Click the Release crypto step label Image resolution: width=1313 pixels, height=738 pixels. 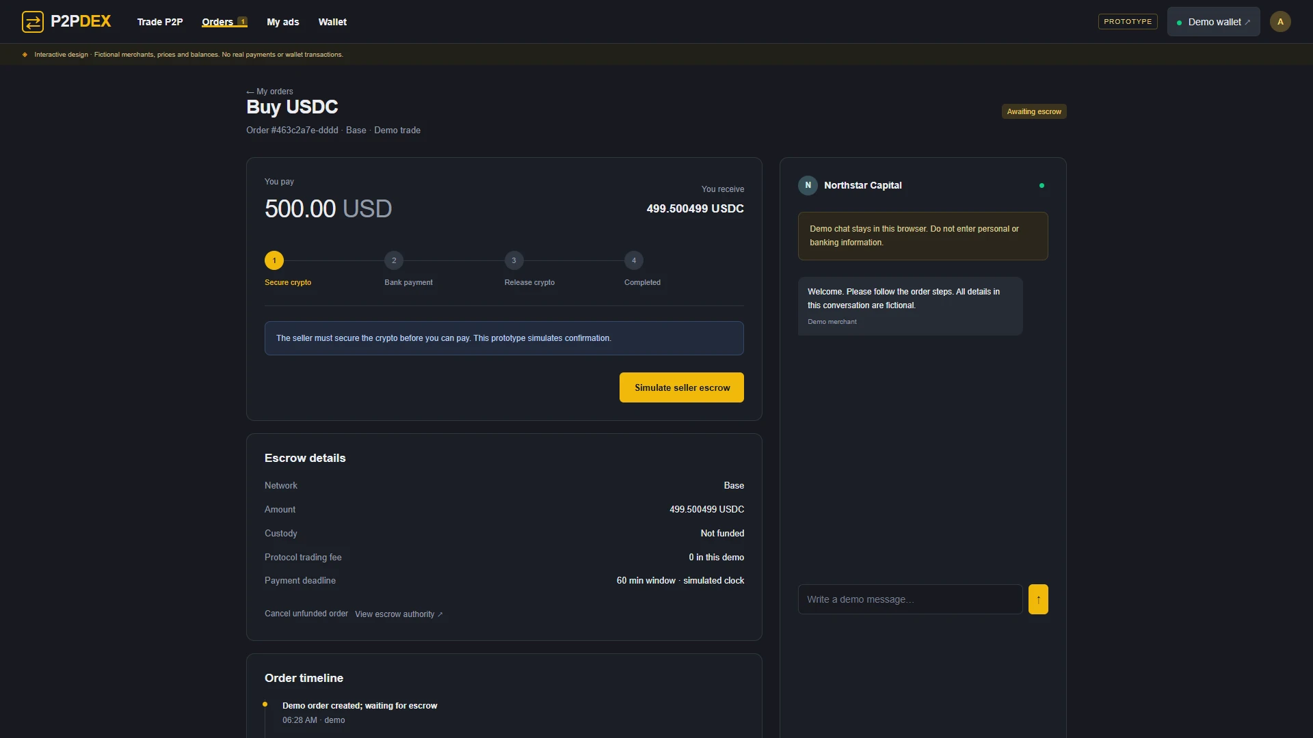[x=529, y=282]
